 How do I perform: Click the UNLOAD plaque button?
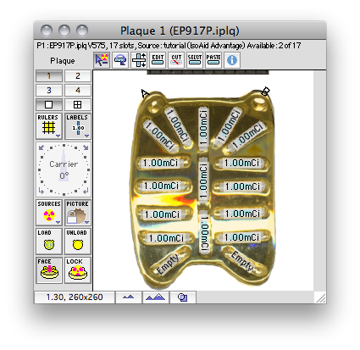(78, 242)
